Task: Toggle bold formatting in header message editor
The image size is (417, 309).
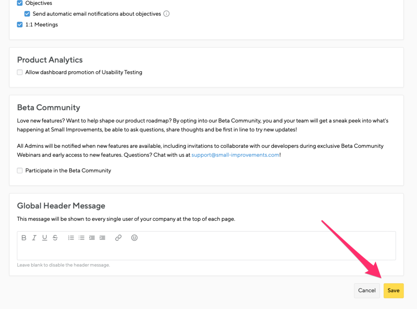Action: click(24, 238)
